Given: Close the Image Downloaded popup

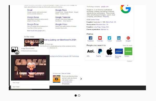Looking at the screenshot, I should (48, 48).
